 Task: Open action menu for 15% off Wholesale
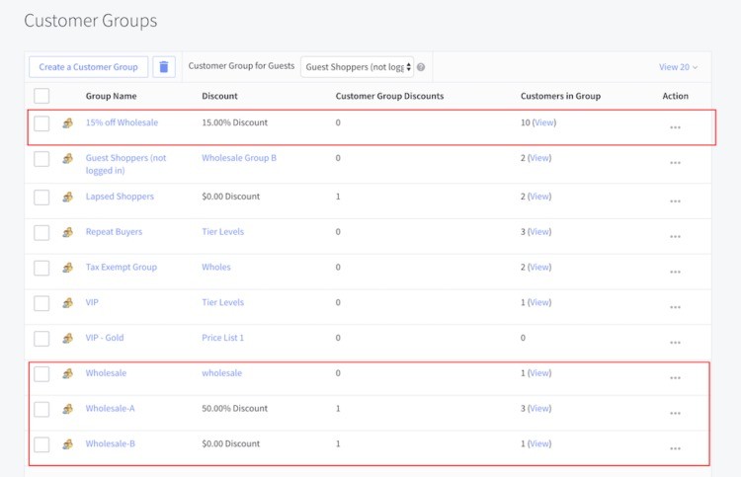[x=675, y=127]
